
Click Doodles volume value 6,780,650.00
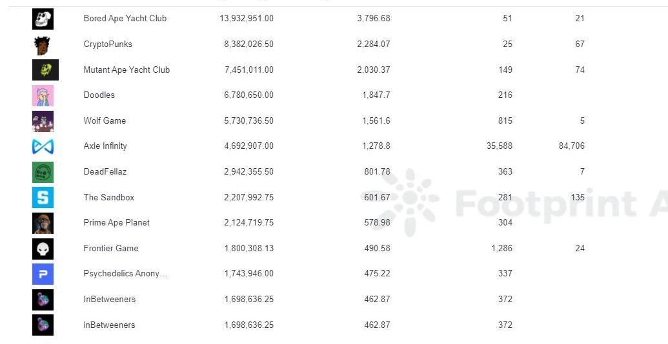248,95
